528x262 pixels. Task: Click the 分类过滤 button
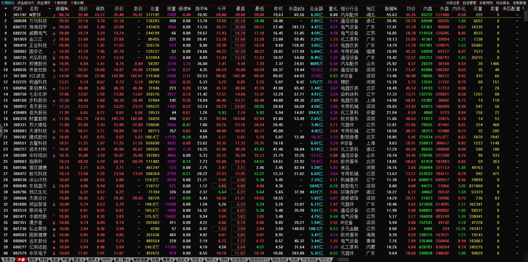(452, 3)
